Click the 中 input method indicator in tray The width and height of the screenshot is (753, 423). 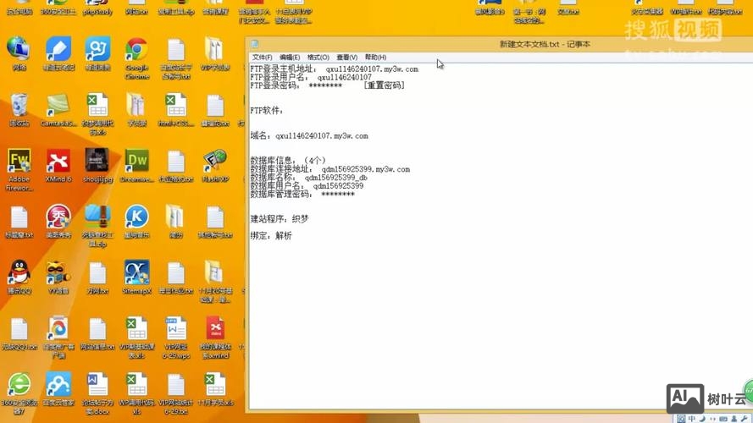691,419
